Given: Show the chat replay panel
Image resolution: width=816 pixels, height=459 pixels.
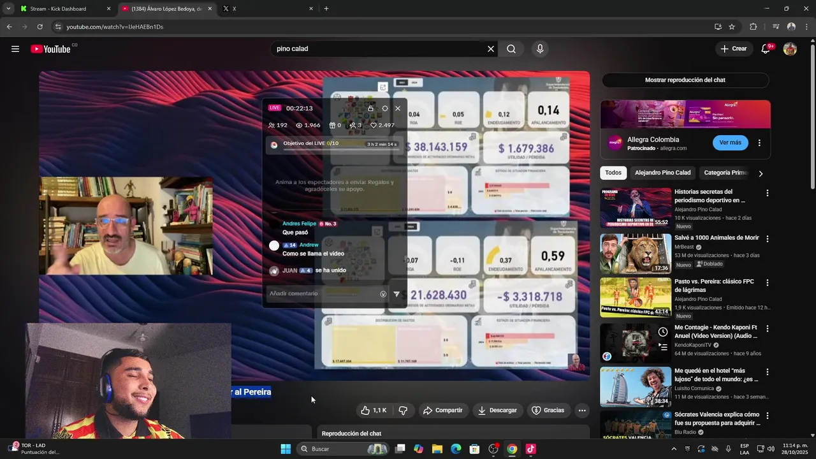Looking at the screenshot, I should [685, 80].
